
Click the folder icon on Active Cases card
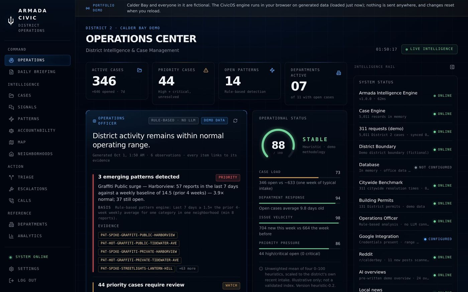(x=139, y=70)
